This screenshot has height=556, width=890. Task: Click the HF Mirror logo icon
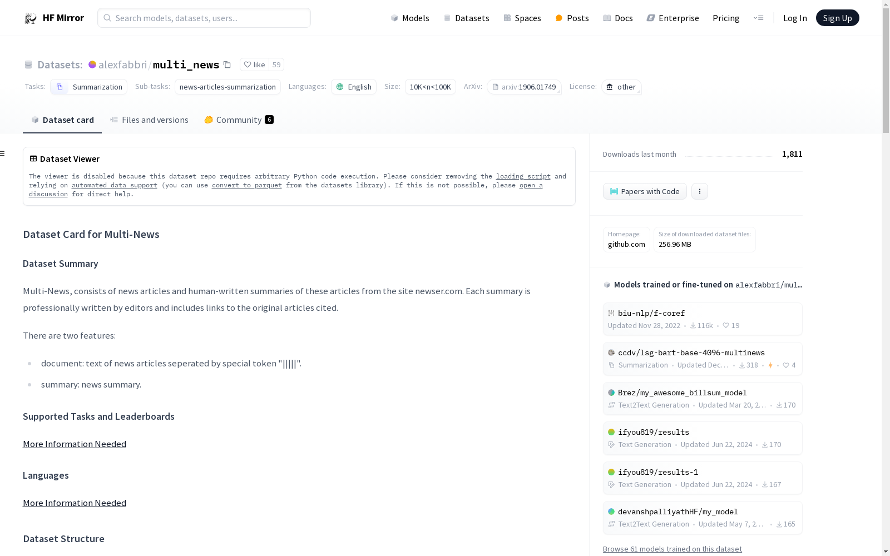(x=31, y=18)
